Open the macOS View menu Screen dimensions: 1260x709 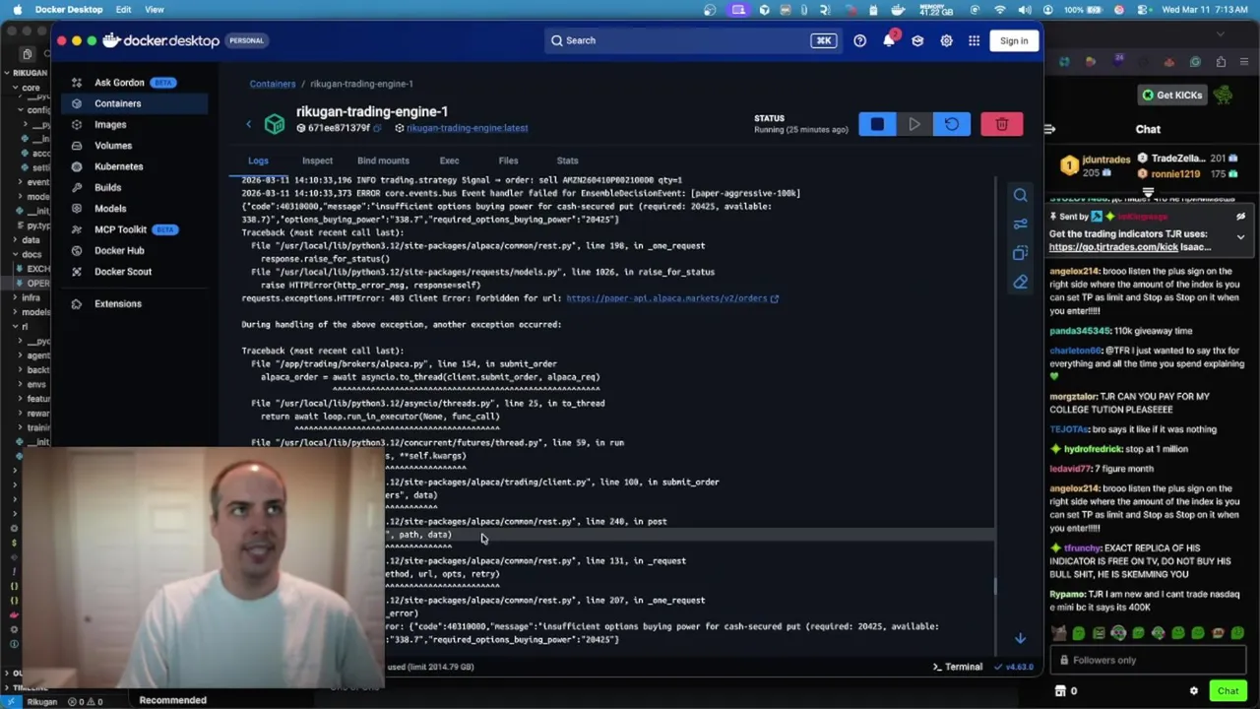click(155, 9)
